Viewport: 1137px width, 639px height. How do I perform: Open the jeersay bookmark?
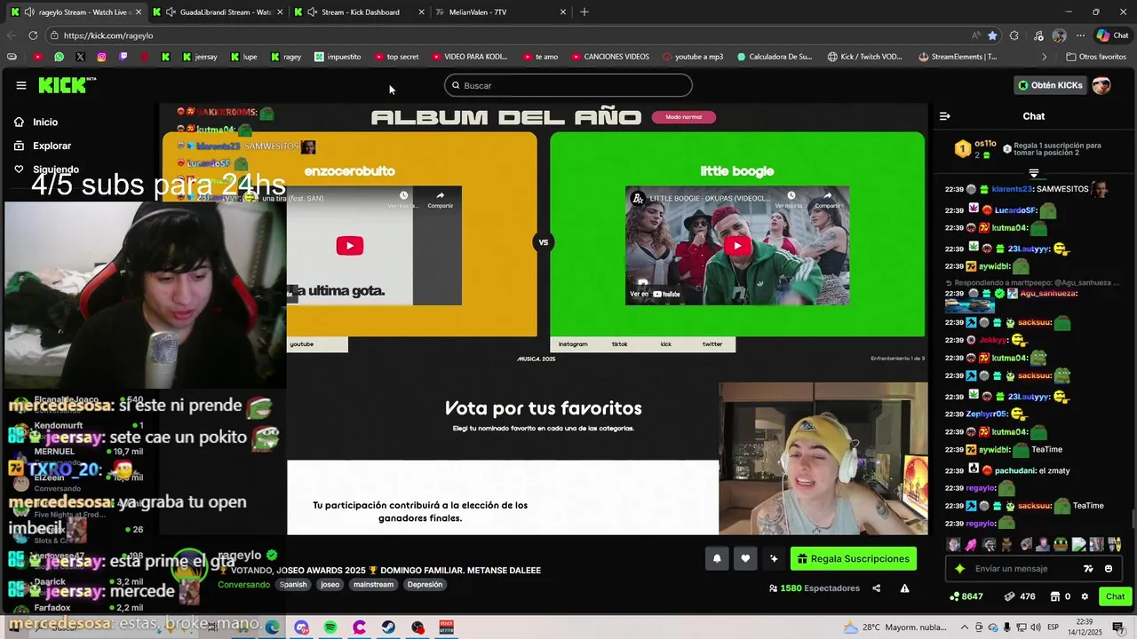[x=200, y=57]
